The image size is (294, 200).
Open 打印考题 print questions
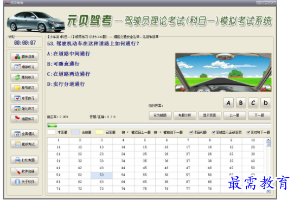pos(24,160)
